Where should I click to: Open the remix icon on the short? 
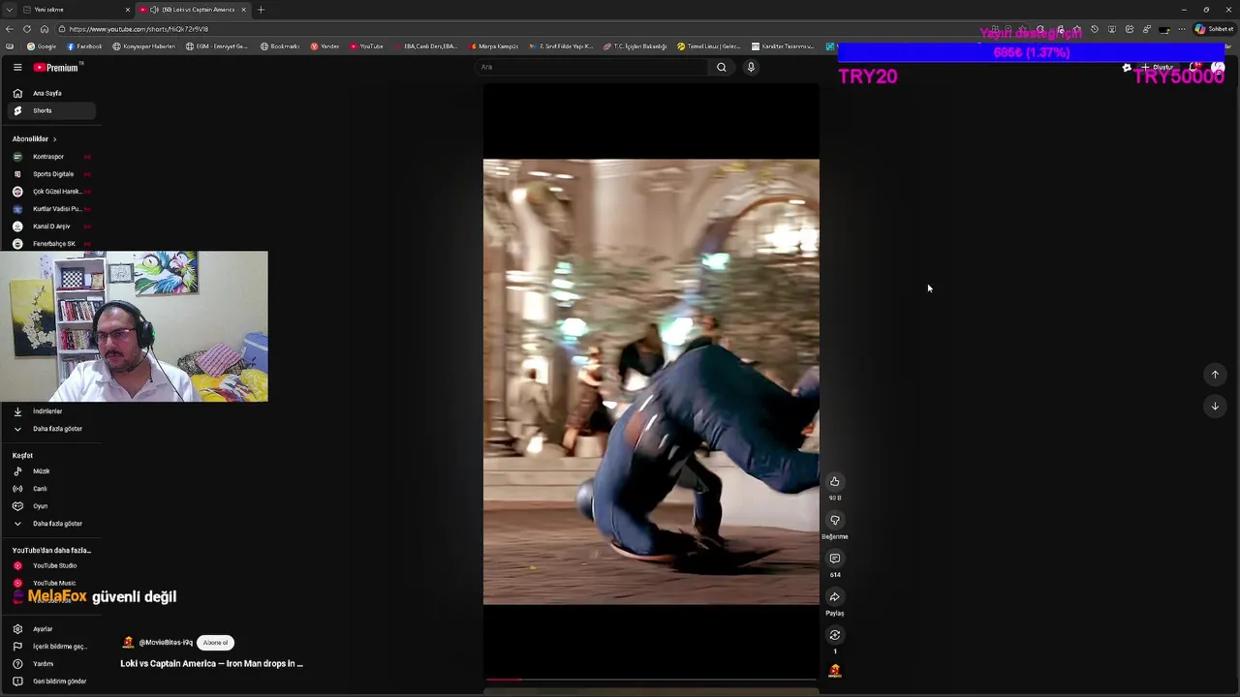point(834,635)
